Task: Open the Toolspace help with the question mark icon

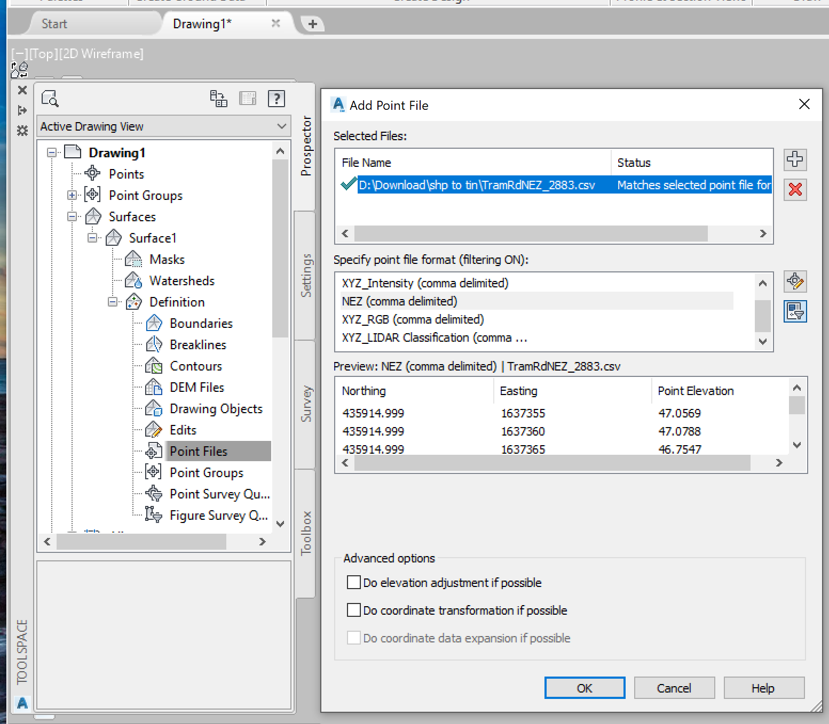Action: [x=277, y=98]
